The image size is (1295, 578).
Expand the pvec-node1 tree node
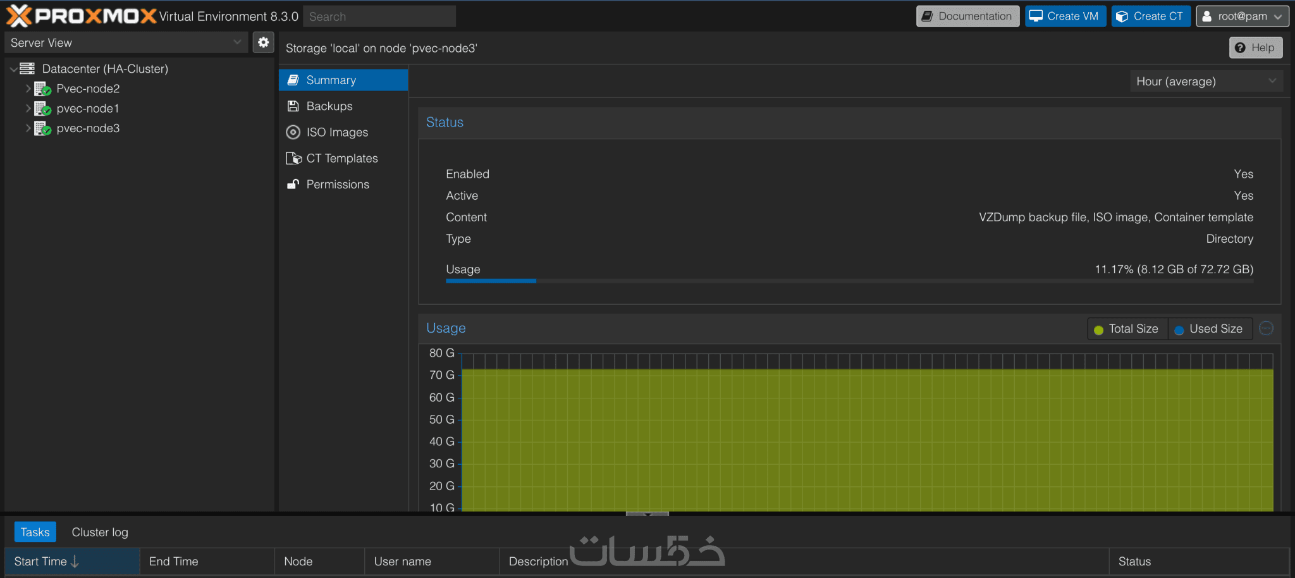click(x=28, y=108)
